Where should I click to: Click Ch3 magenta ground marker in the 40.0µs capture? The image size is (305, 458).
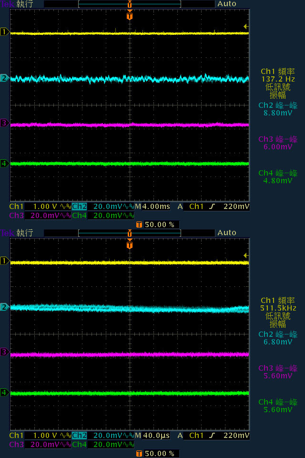click(x=4, y=352)
